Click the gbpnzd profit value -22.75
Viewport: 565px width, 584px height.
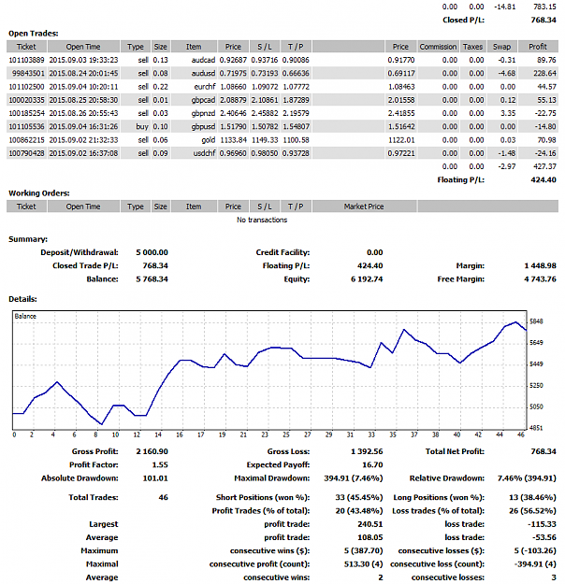point(545,113)
